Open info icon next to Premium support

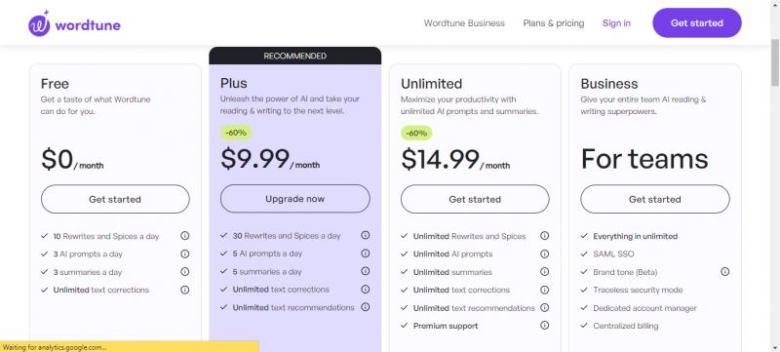[545, 325]
